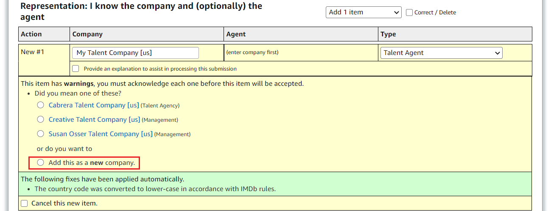Open the "Add 1 item" dropdown
551x211 pixels.
(363, 12)
